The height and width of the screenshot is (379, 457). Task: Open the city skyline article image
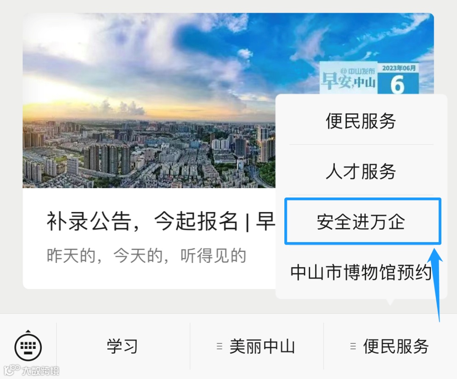[x=149, y=100]
